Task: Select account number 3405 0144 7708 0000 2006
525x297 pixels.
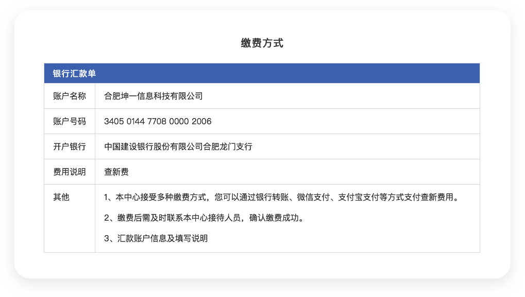Action: (158, 121)
